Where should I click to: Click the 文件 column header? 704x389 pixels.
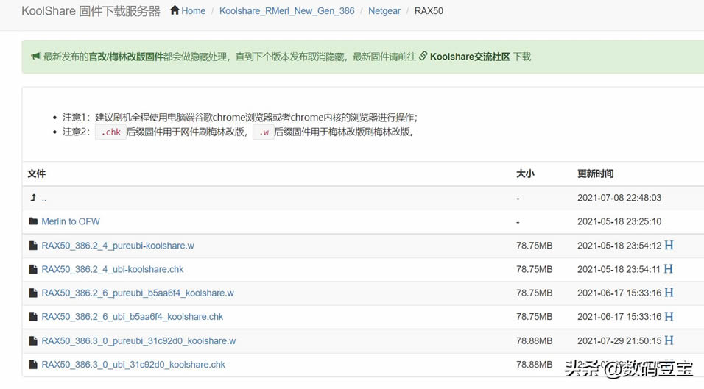(36, 174)
